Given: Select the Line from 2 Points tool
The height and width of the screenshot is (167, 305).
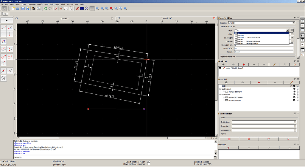Looking at the screenshot, I should (x=4, y=28).
